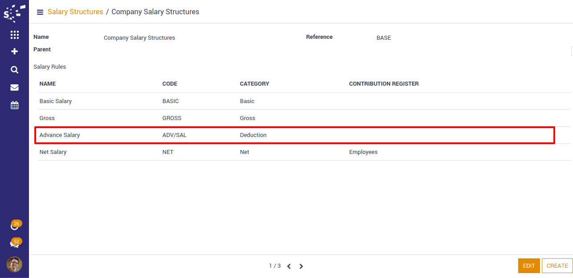Click the EDIT button

click(529, 266)
